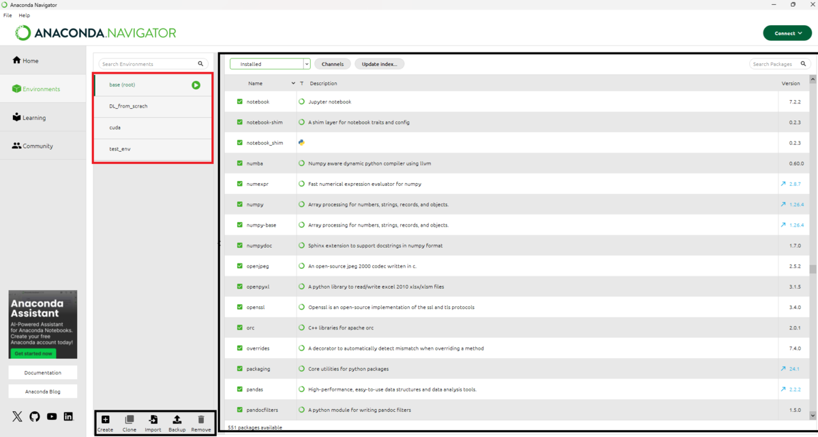818x437 pixels.
Task: Click the overrides package name
Action: [x=258, y=349]
